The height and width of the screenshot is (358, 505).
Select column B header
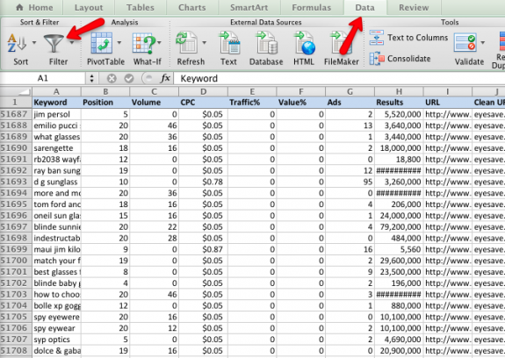[x=105, y=91]
